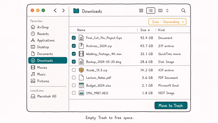Select the file name Archives_2024.zip
The width and height of the screenshot is (218, 123).
pyautogui.click(x=99, y=46)
